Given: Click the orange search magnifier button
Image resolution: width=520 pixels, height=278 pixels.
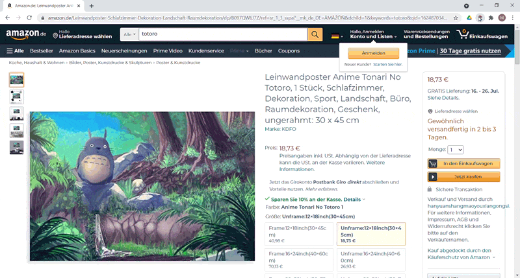Looking at the screenshot, I should pos(315,34).
